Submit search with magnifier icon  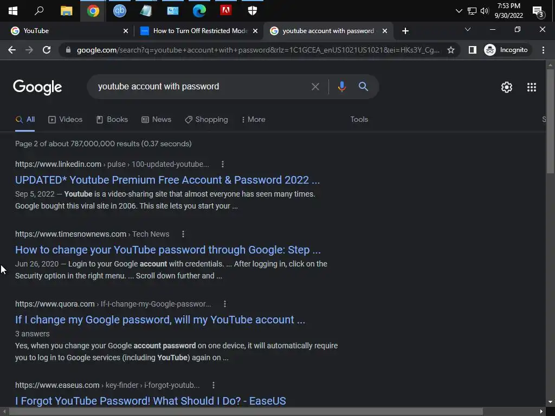pos(363,87)
